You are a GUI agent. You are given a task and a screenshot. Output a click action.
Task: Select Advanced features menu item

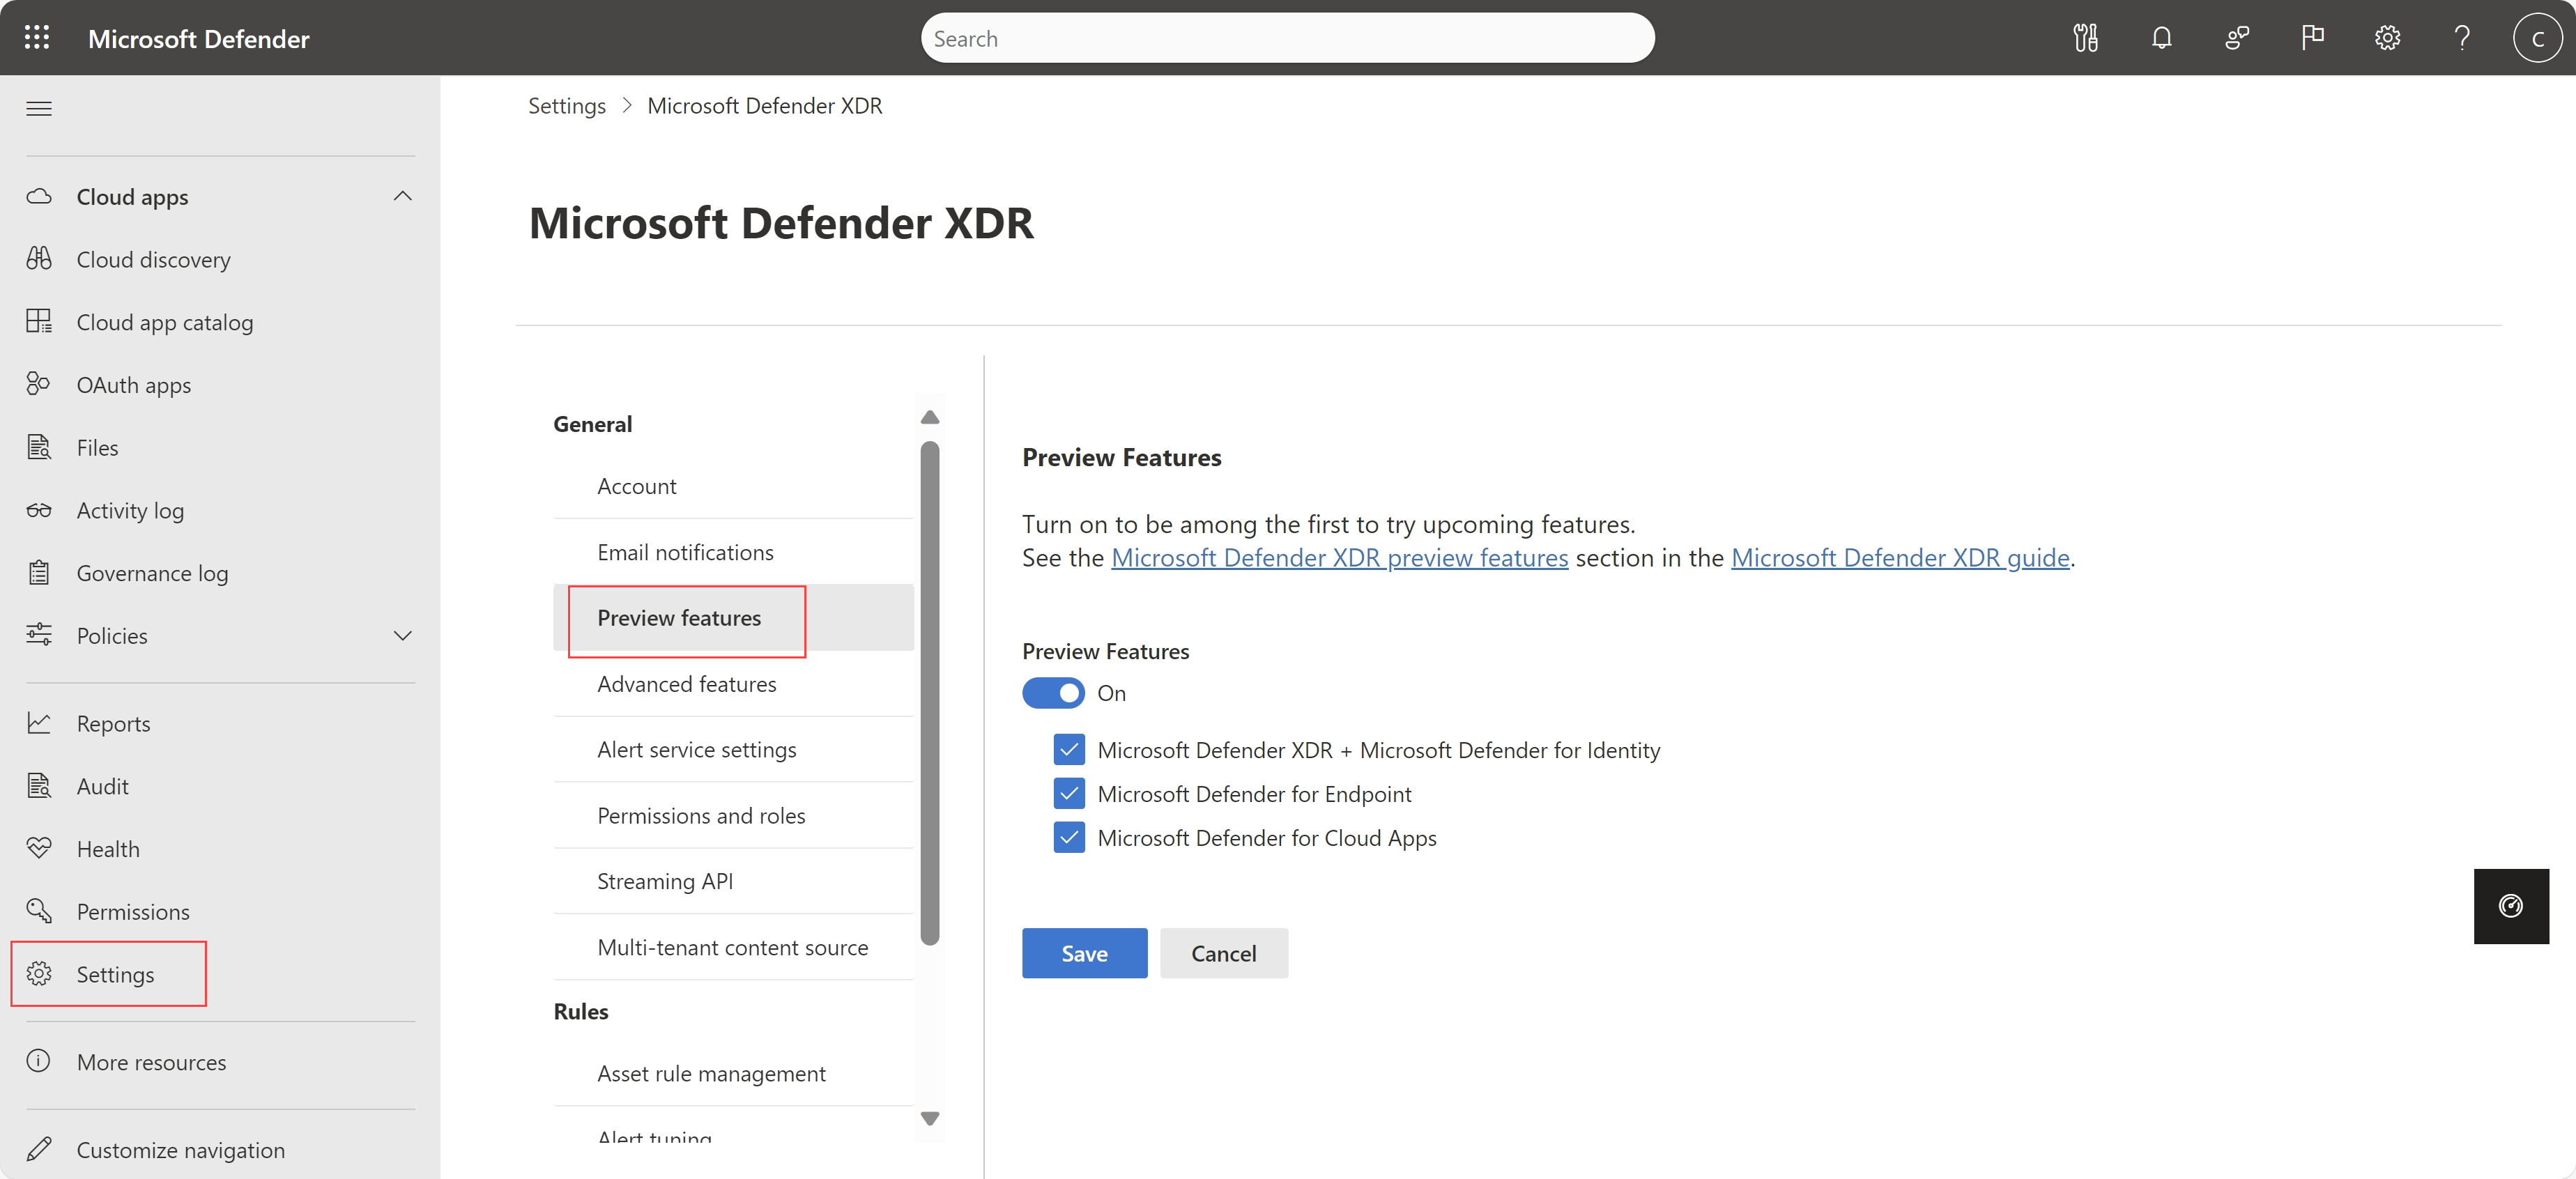point(685,683)
